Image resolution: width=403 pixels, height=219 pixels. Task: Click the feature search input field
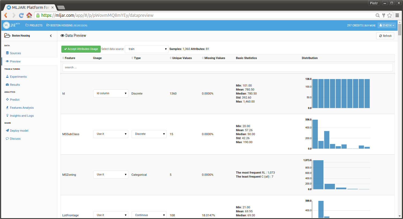(227, 68)
